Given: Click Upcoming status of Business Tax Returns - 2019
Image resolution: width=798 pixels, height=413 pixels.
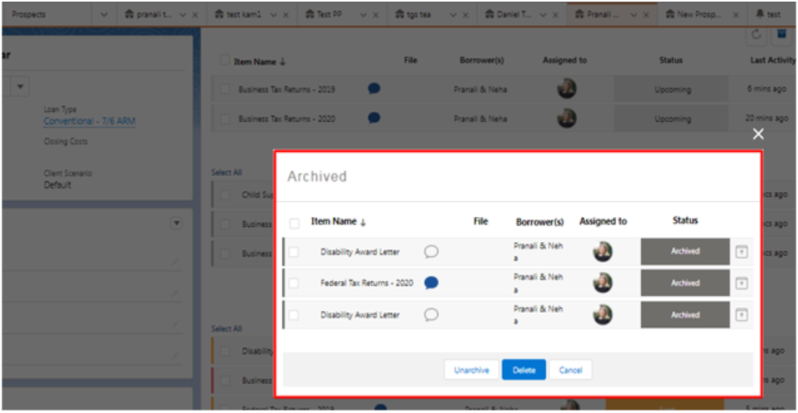Looking at the screenshot, I should tap(672, 89).
